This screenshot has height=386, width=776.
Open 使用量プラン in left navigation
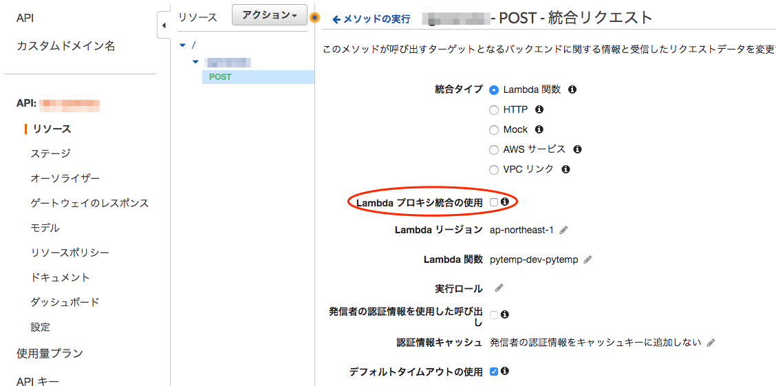tap(50, 354)
